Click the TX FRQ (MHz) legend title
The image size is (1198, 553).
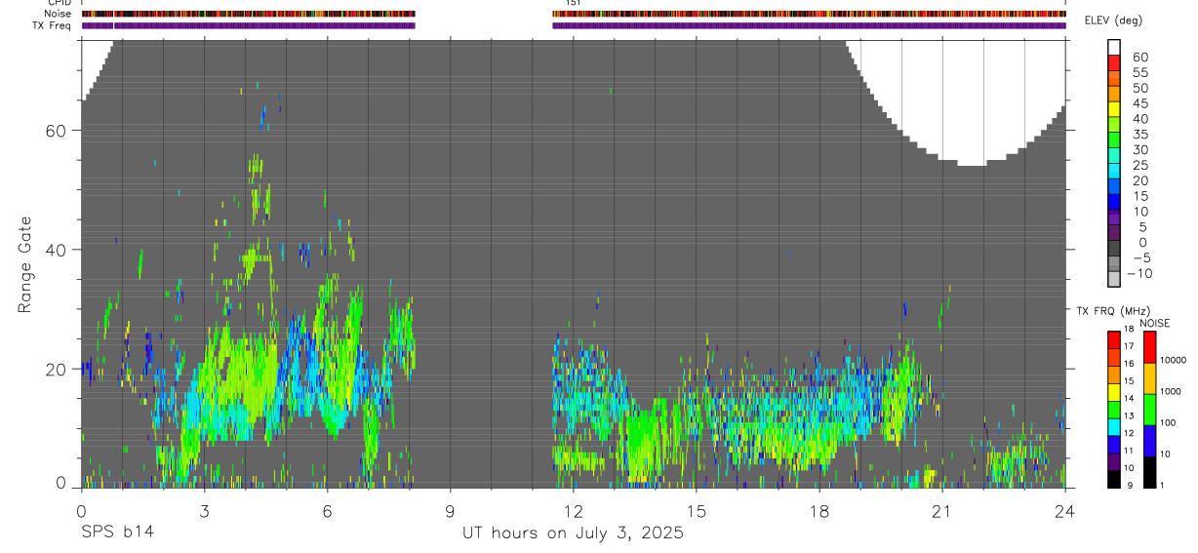tap(1105, 311)
